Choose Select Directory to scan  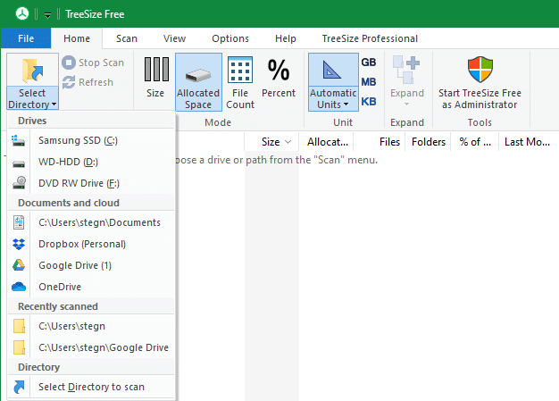pyautogui.click(x=91, y=387)
